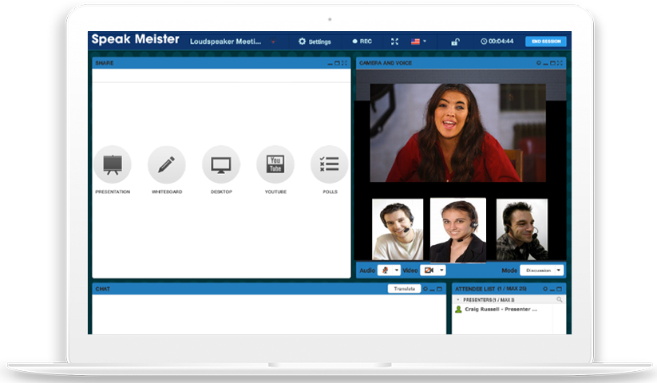The width and height of the screenshot is (657, 383).
Task: Click the Share panel title
Action: [105, 63]
